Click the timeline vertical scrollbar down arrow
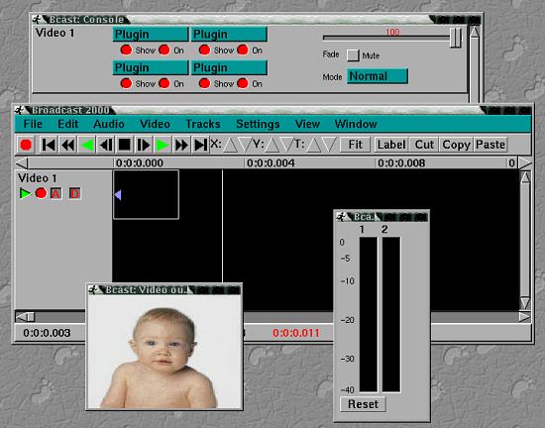Image resolution: width=545 pixels, height=428 pixels. pyautogui.click(x=525, y=303)
